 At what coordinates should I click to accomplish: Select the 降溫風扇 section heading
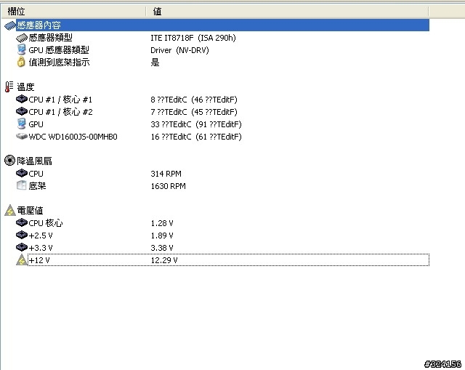[x=34, y=161]
